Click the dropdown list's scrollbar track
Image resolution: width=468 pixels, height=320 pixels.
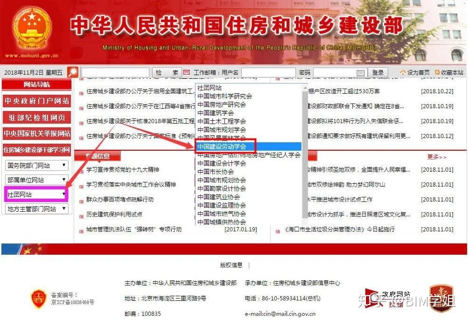305,155
